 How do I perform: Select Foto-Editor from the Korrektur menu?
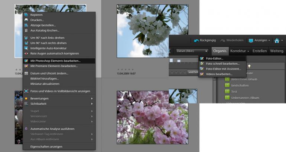214,58
